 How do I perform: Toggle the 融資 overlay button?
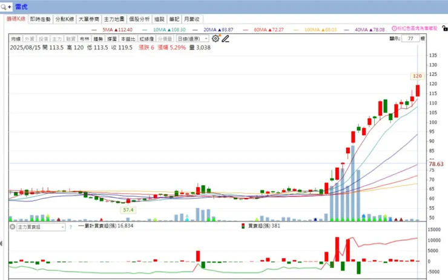(71, 39)
